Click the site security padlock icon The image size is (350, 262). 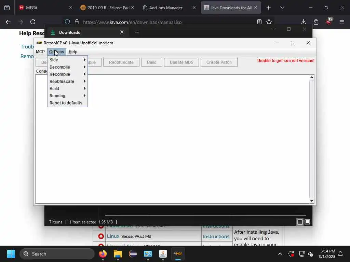coord(77,22)
